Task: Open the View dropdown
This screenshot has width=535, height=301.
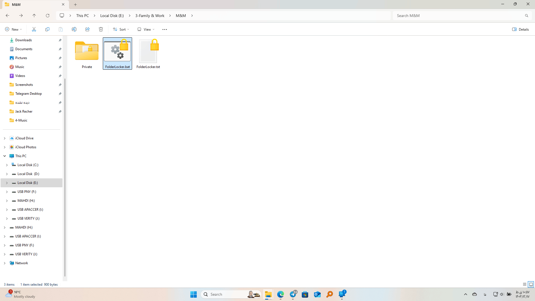Action: [146, 29]
